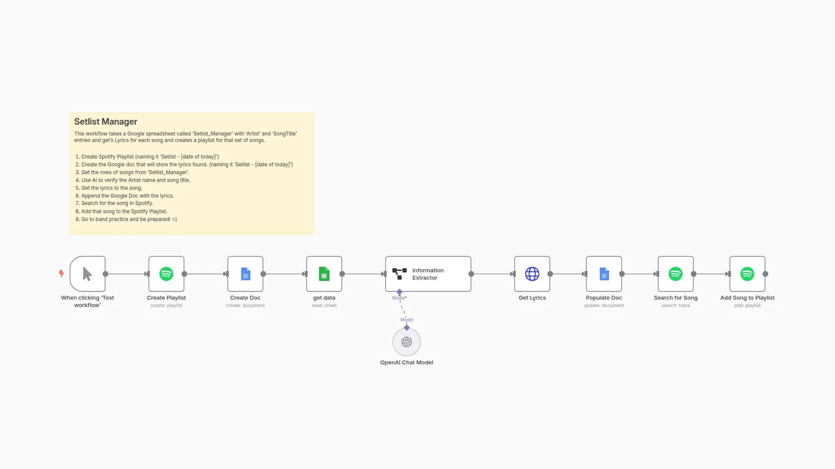Viewport: 835px width, 469px height.
Task: Click input connector of Get Lyrics node
Action: pos(514,274)
